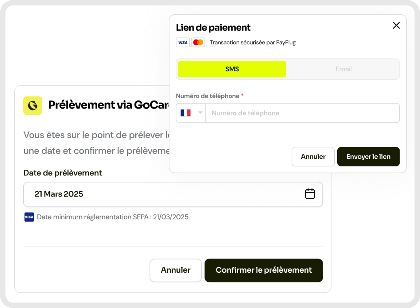420x308 pixels.
Task: Close the Lien de paiement dialog
Action: 396,25
